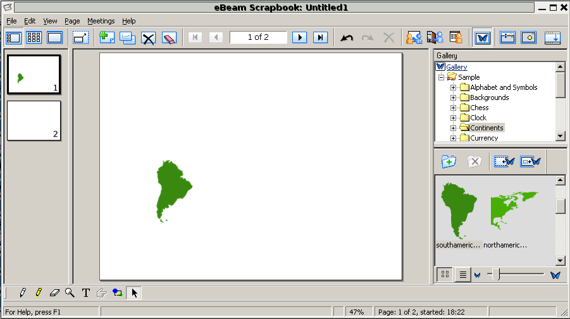570x319 pixels.
Task: Switch to multi-page thumbnail grid view
Action: tap(34, 37)
